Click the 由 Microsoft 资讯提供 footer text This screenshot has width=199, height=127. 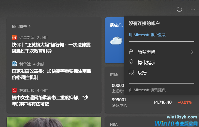pos(147,90)
